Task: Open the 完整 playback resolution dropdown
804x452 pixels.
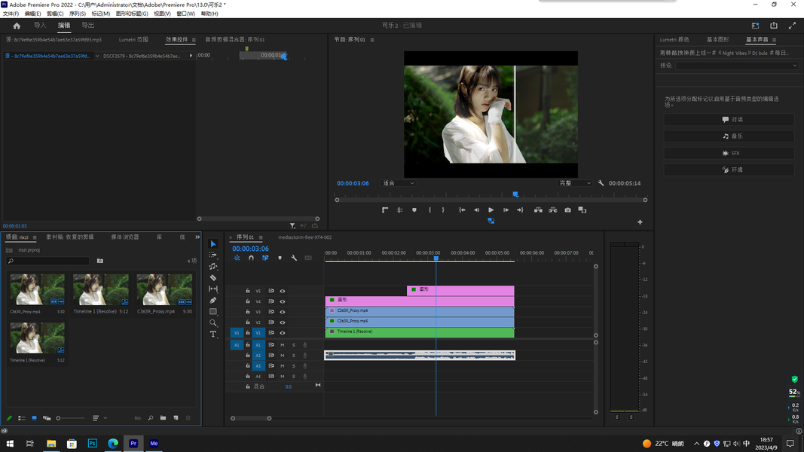Action: click(574, 183)
